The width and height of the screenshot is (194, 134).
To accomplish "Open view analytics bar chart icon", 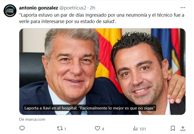I will coord(135,129).
